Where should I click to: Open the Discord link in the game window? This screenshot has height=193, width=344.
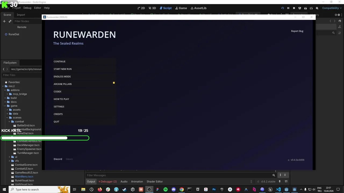pyautogui.click(x=58, y=159)
